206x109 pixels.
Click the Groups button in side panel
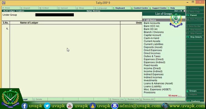195,91
